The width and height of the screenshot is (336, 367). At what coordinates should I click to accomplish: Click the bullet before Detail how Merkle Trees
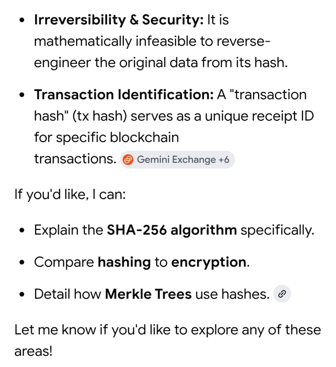pos(23,295)
